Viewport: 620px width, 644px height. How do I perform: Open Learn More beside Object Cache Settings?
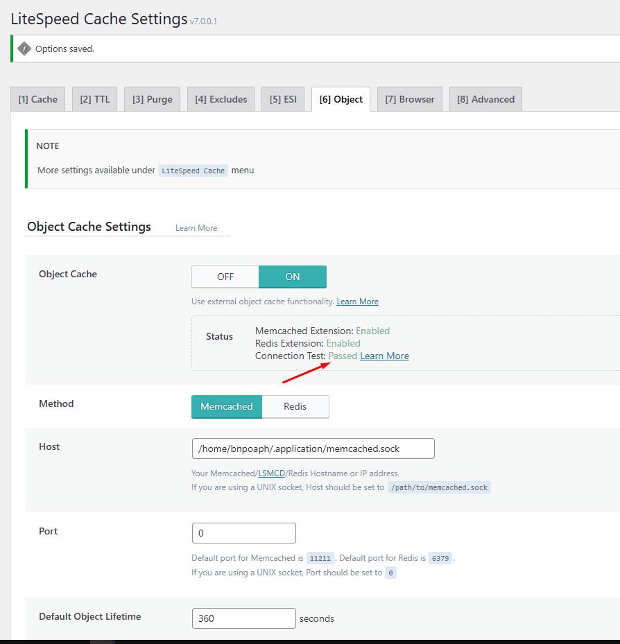click(196, 228)
